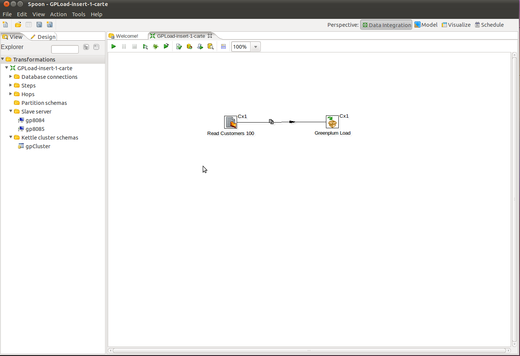The image size is (520, 356).
Task: Open the Edit menu
Action: 22,14
